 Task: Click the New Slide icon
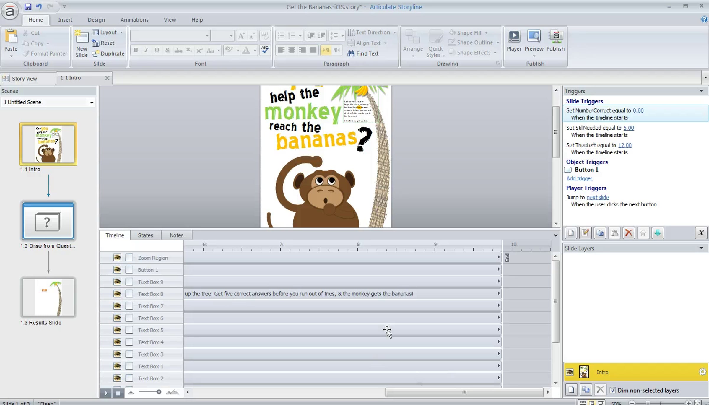[82, 38]
